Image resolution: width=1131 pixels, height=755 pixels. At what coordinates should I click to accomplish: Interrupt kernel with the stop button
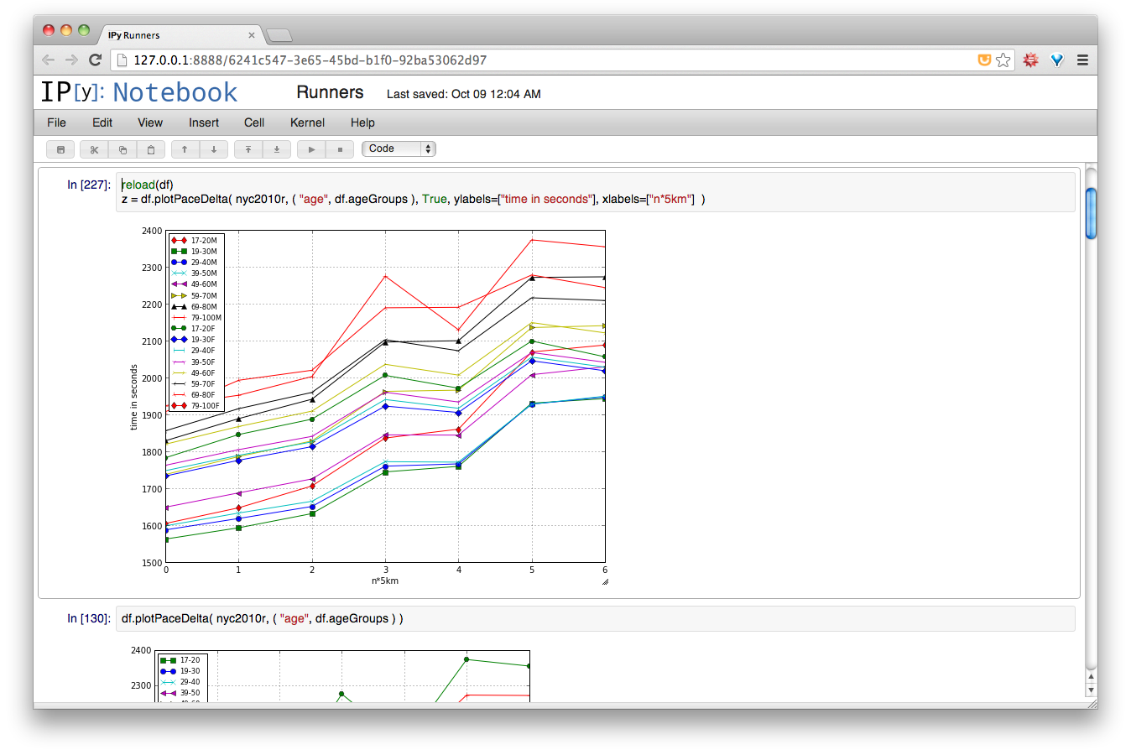[340, 149]
